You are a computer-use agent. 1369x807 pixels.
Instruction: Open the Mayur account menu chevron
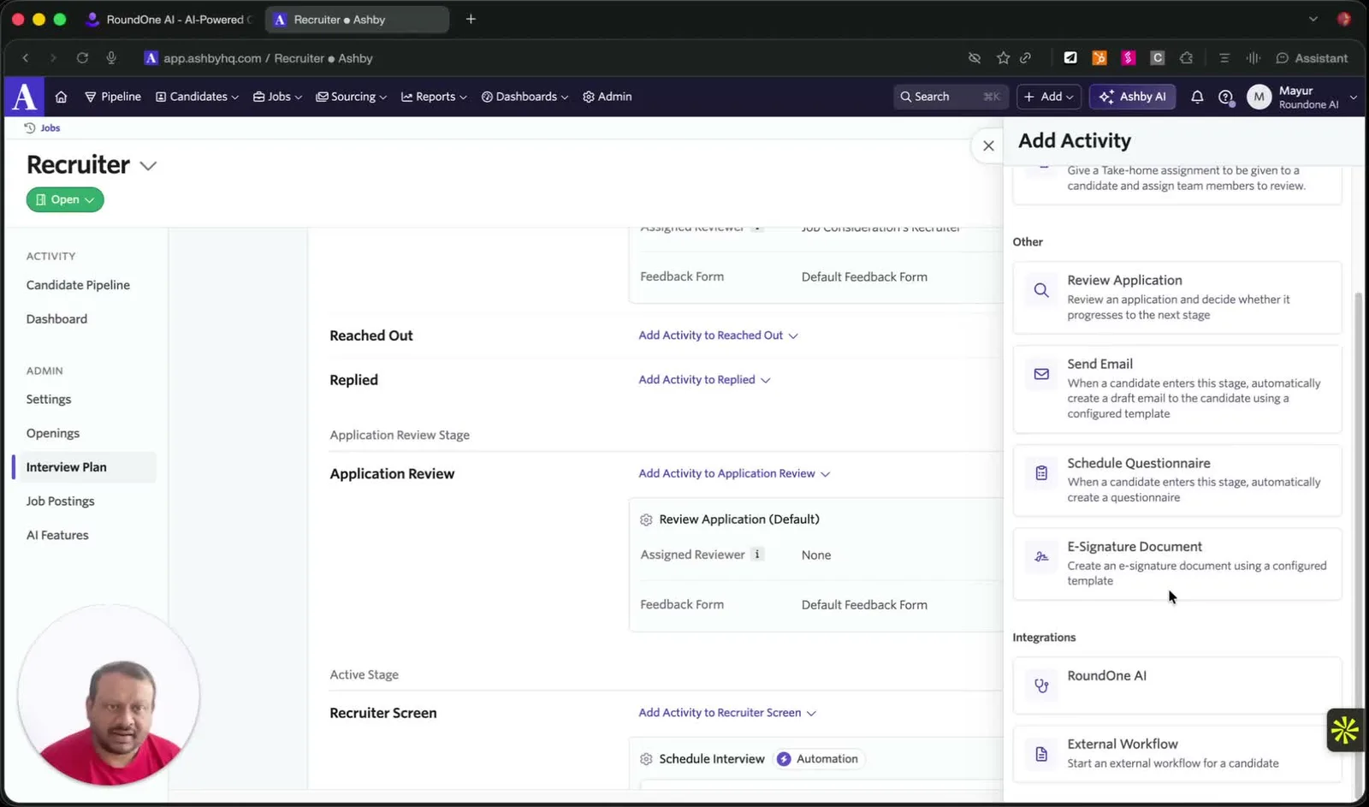(x=1353, y=98)
